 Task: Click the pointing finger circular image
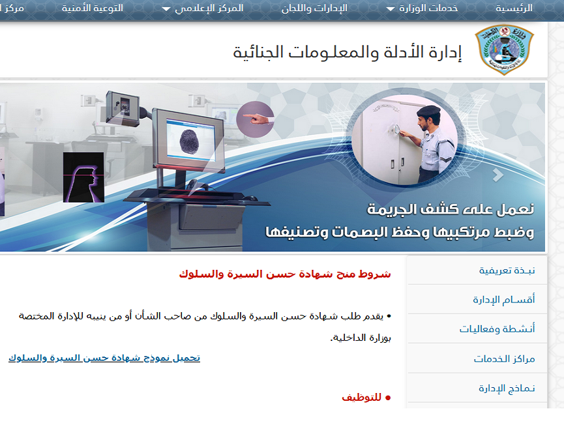(255, 119)
